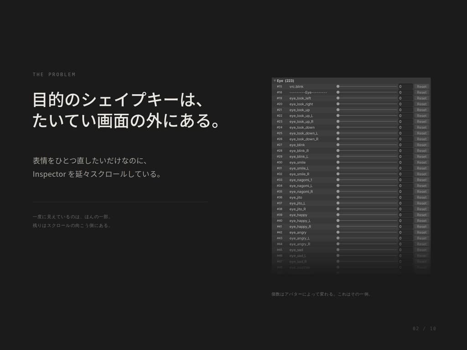Click the heading line 目的のシェイプキーは、
467x350 pixels.
click(x=118, y=99)
